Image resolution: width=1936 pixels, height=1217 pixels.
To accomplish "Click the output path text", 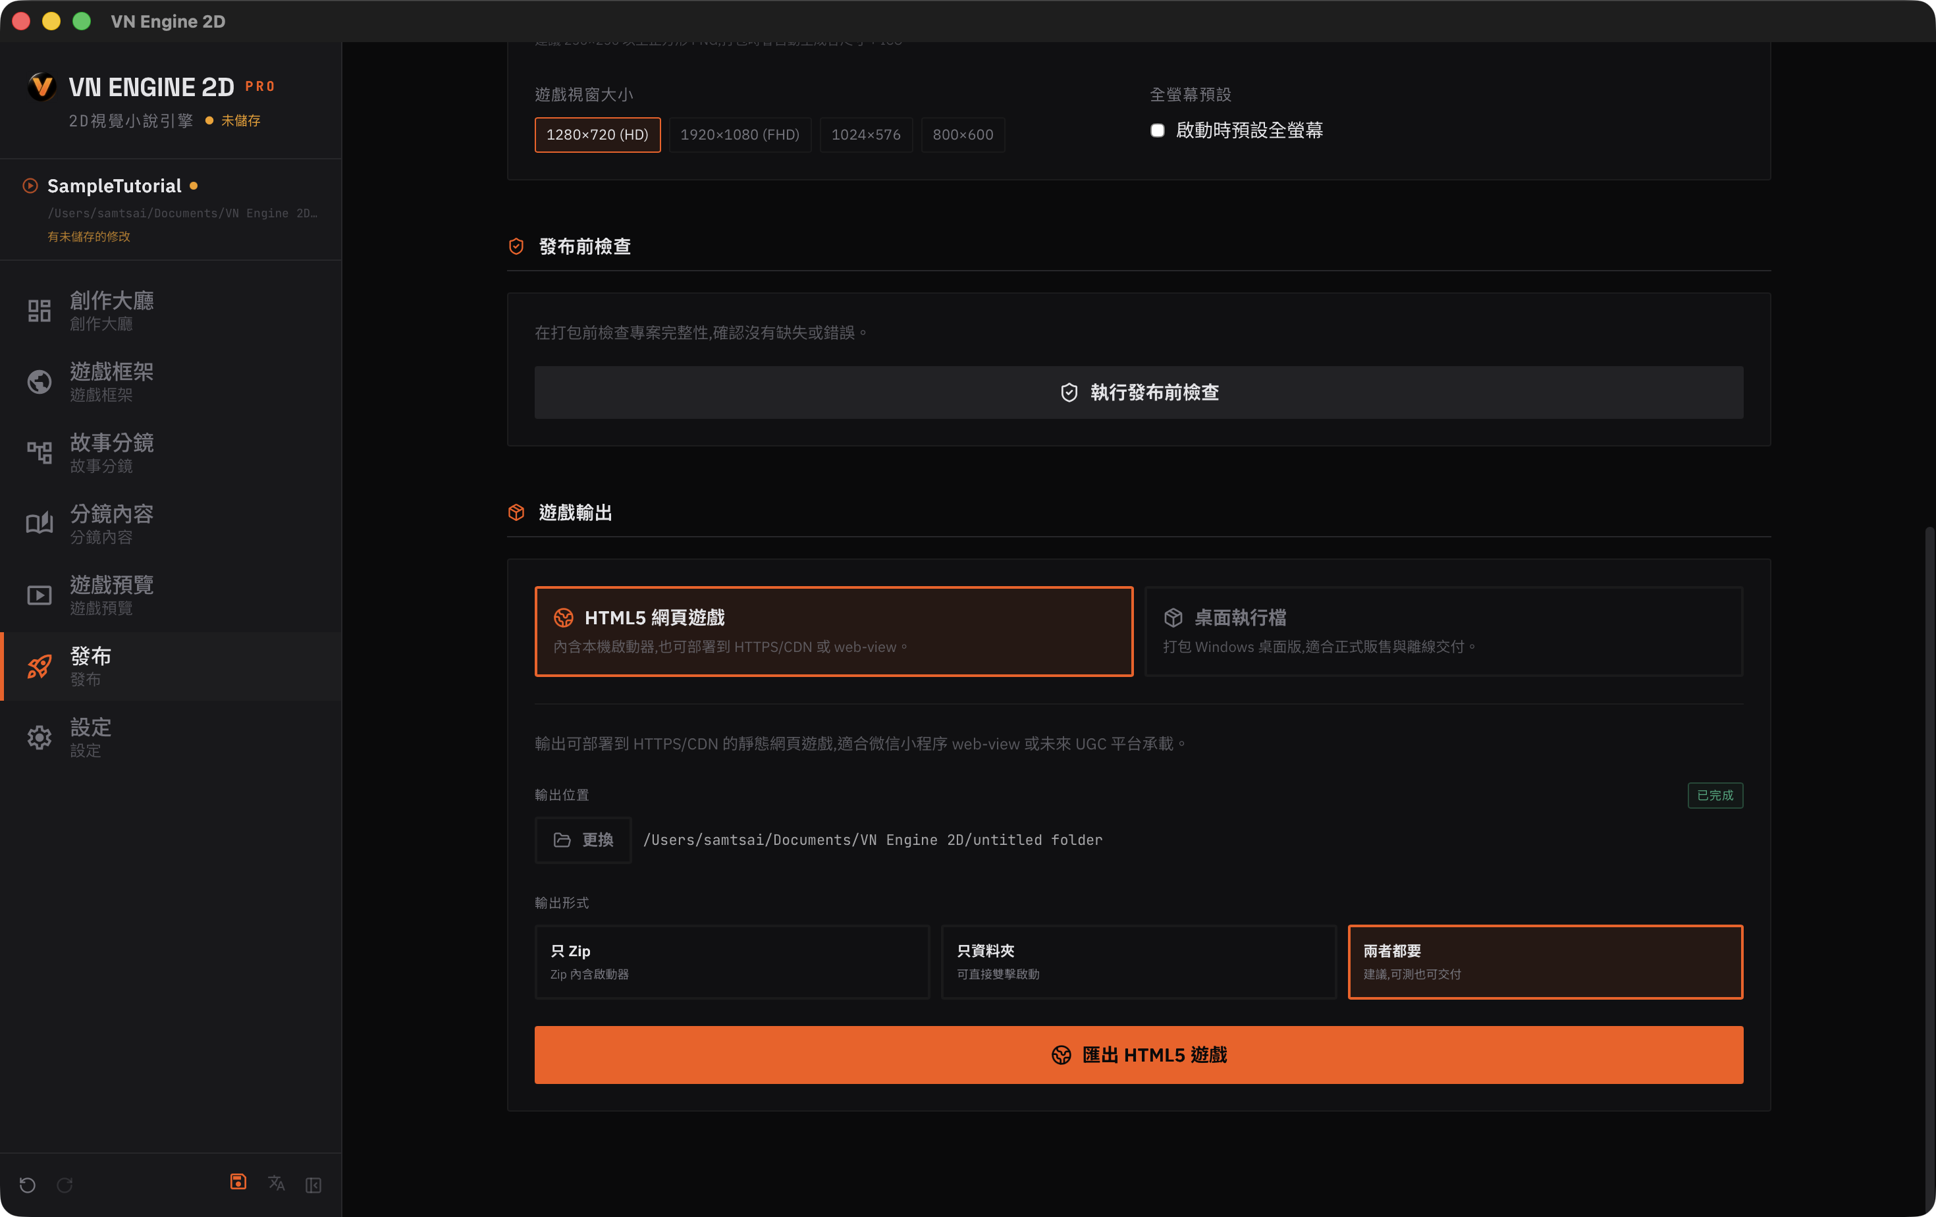I will pyautogui.click(x=873, y=840).
